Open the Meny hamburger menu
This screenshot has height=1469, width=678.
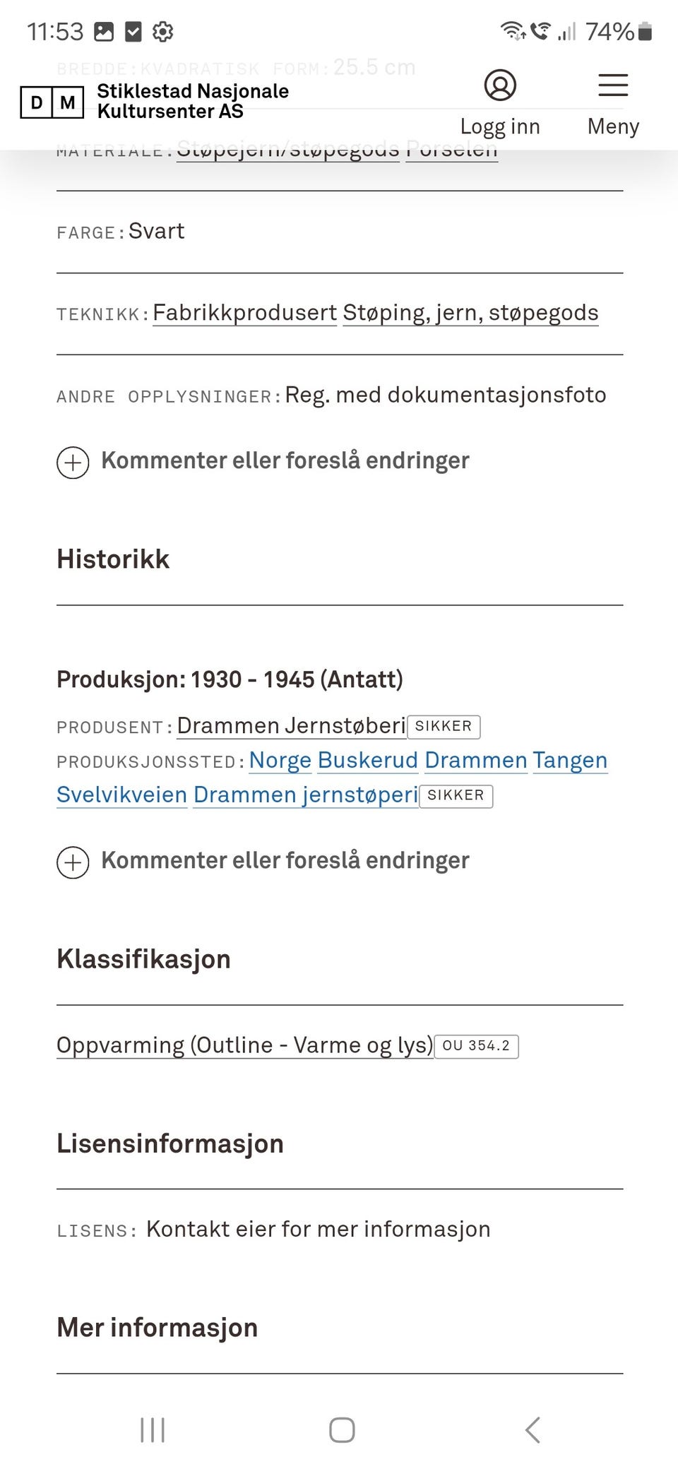tap(613, 85)
